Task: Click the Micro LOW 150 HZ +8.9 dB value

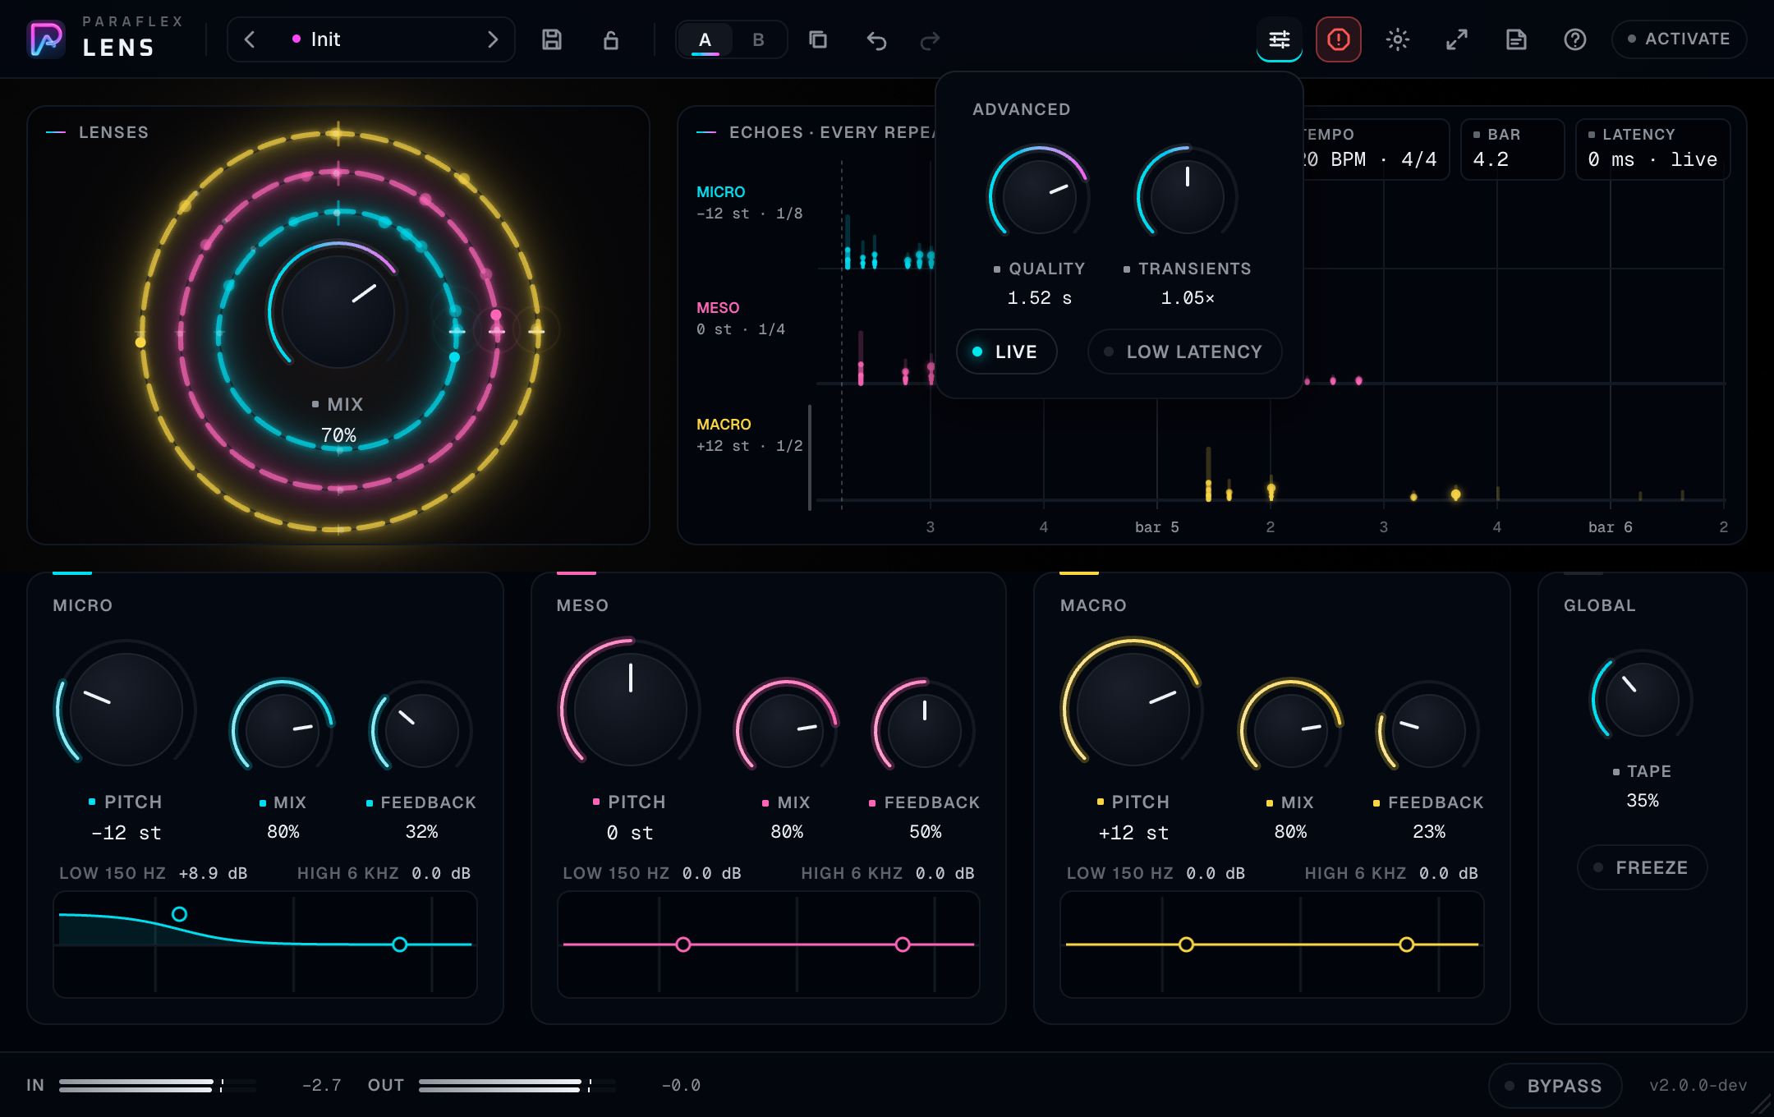Action: 154,873
